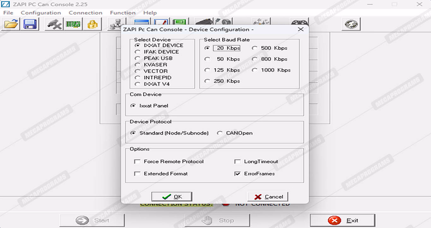
Task: Choose 125 Kbps baud rate
Action: [222, 70]
